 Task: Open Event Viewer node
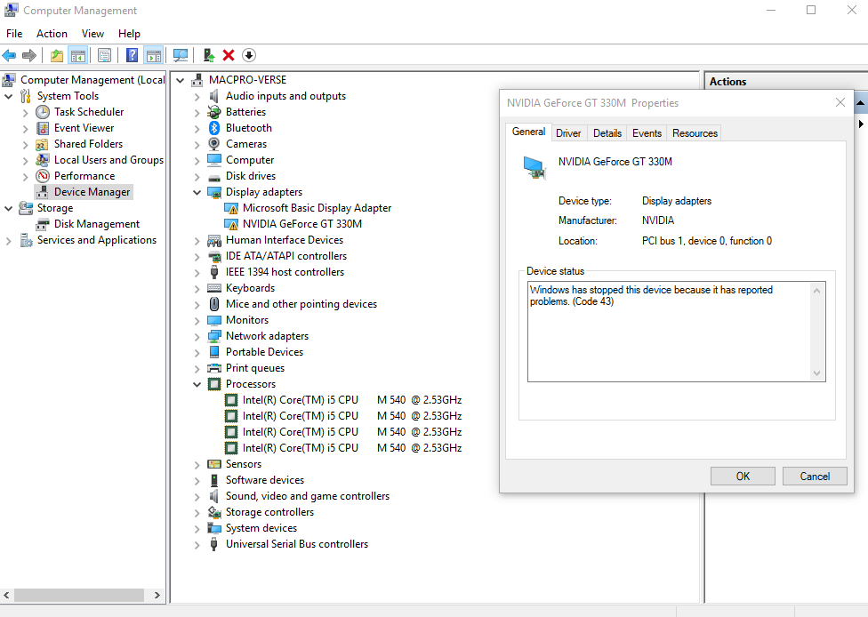84,128
